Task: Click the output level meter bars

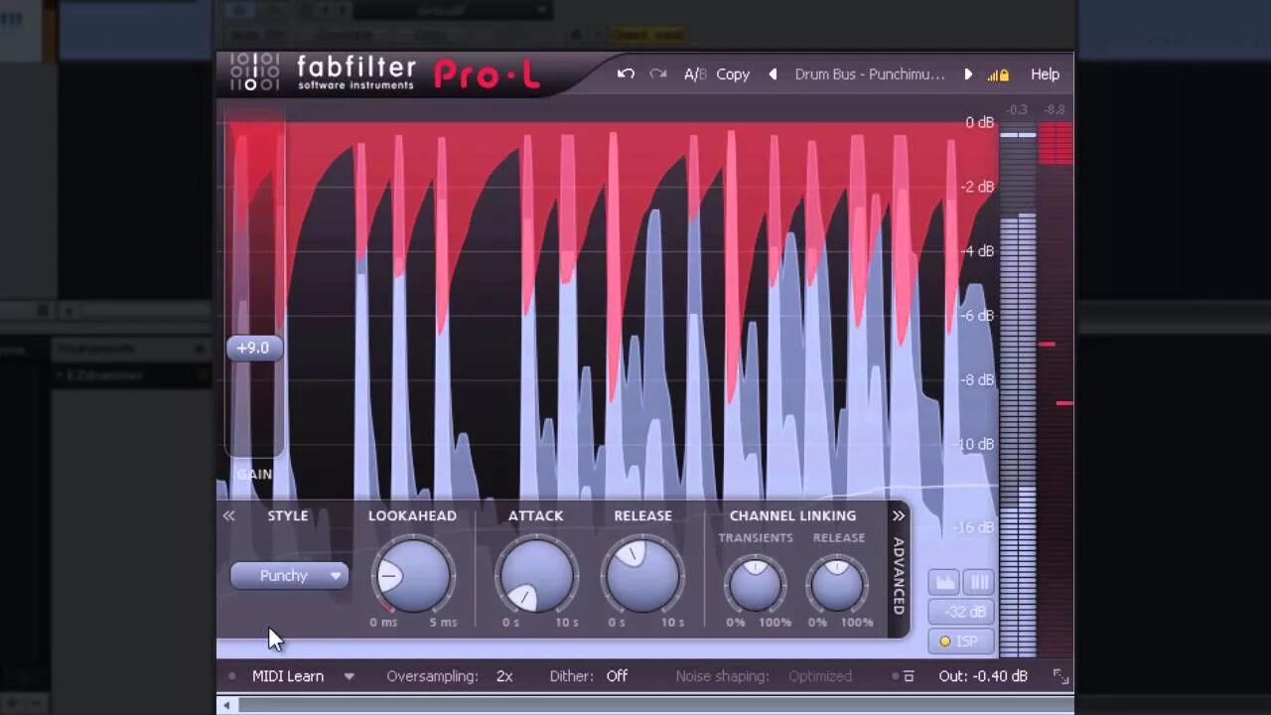Action: (x=1018, y=389)
